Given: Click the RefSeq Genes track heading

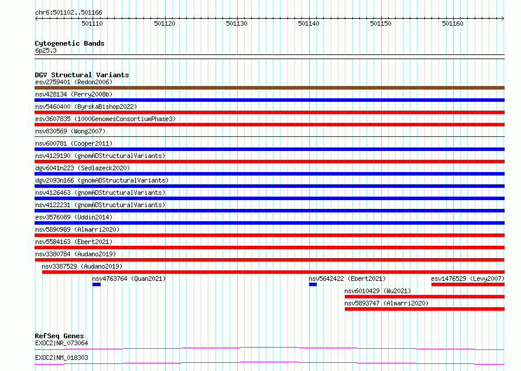Looking at the screenshot, I should click(x=59, y=336).
